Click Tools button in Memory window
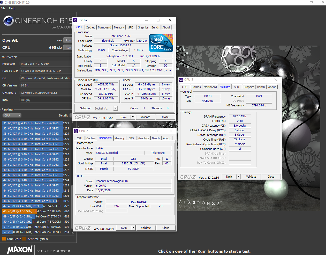 (229, 177)
